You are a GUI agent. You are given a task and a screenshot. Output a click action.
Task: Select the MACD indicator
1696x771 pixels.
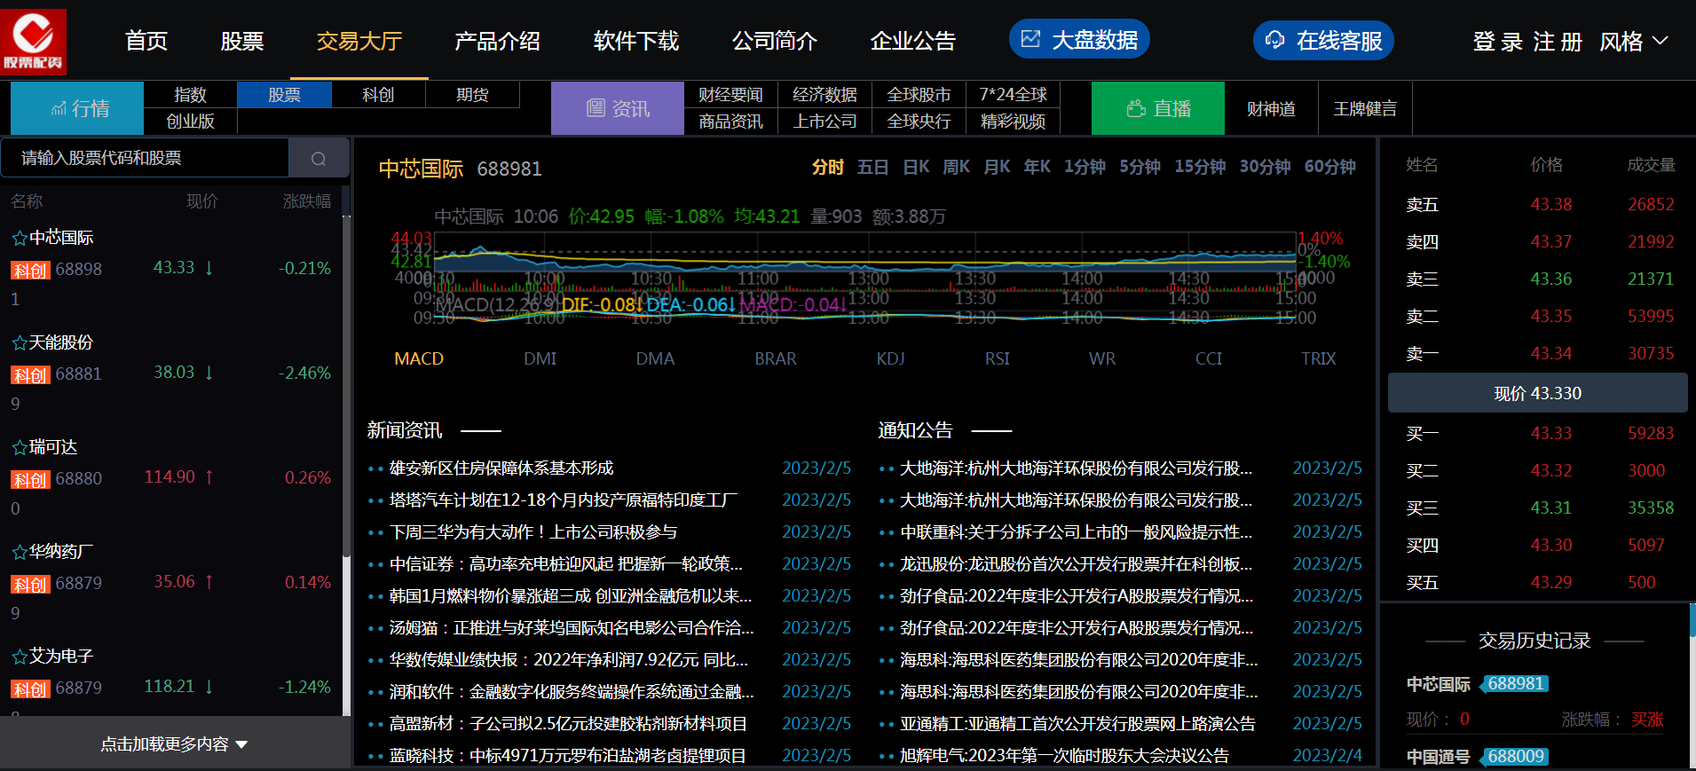(x=419, y=358)
